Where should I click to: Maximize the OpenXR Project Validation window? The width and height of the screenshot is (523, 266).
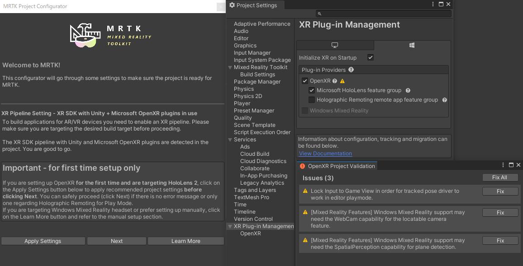511,165
